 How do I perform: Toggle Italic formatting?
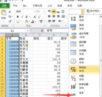(22, 17)
